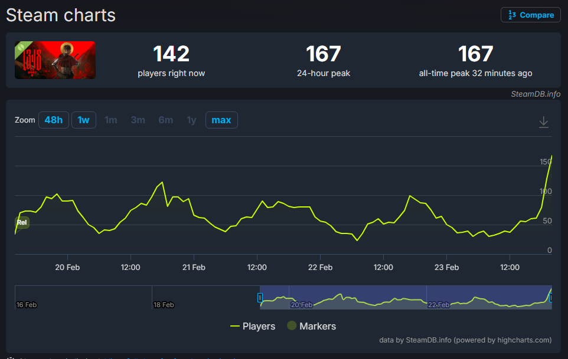568x359 pixels.
Task: Toggle the Players series in legend
Action: 253,326
